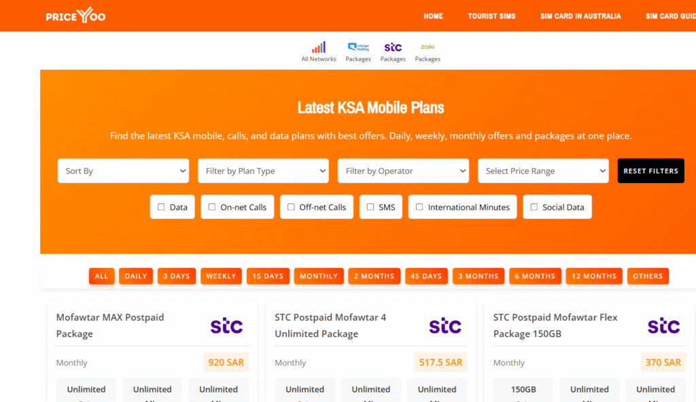Viewport: 696px width, 402px height.
Task: Select the DAILY duration tab
Action: pos(136,276)
